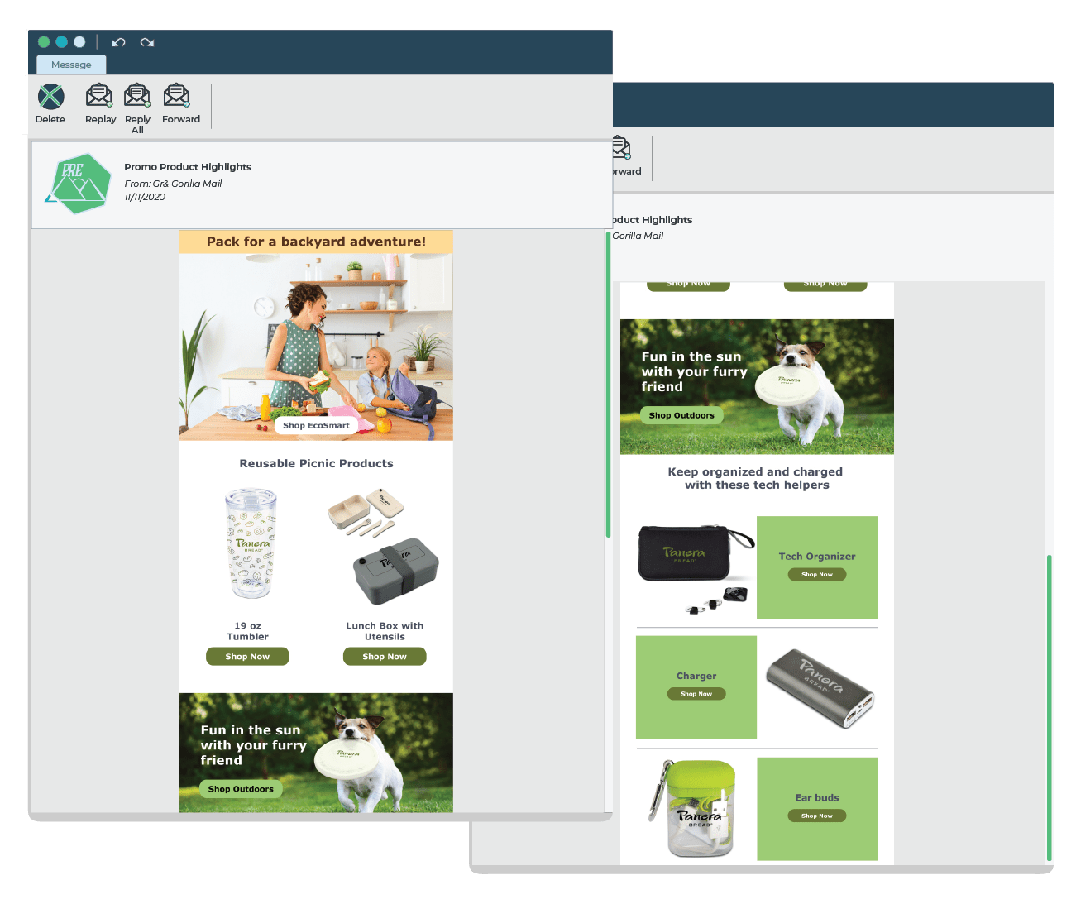Click the redo arrow in title bar
The height and width of the screenshot is (904, 1076).
coord(147,42)
